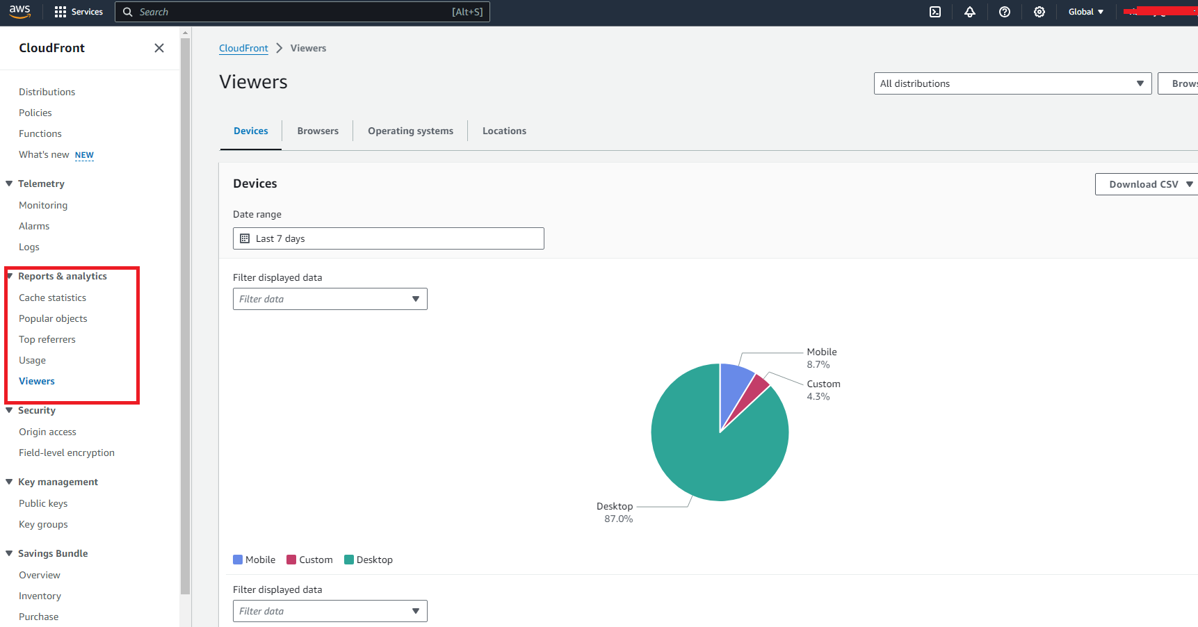
Task: Open the lower Filter data dropdown
Action: (x=330, y=611)
